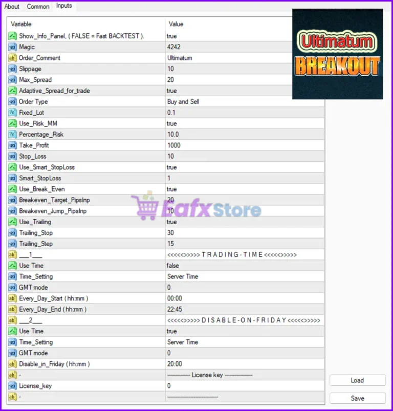
Task: Click the Take_Profit integer icon
Action: pos(12,145)
